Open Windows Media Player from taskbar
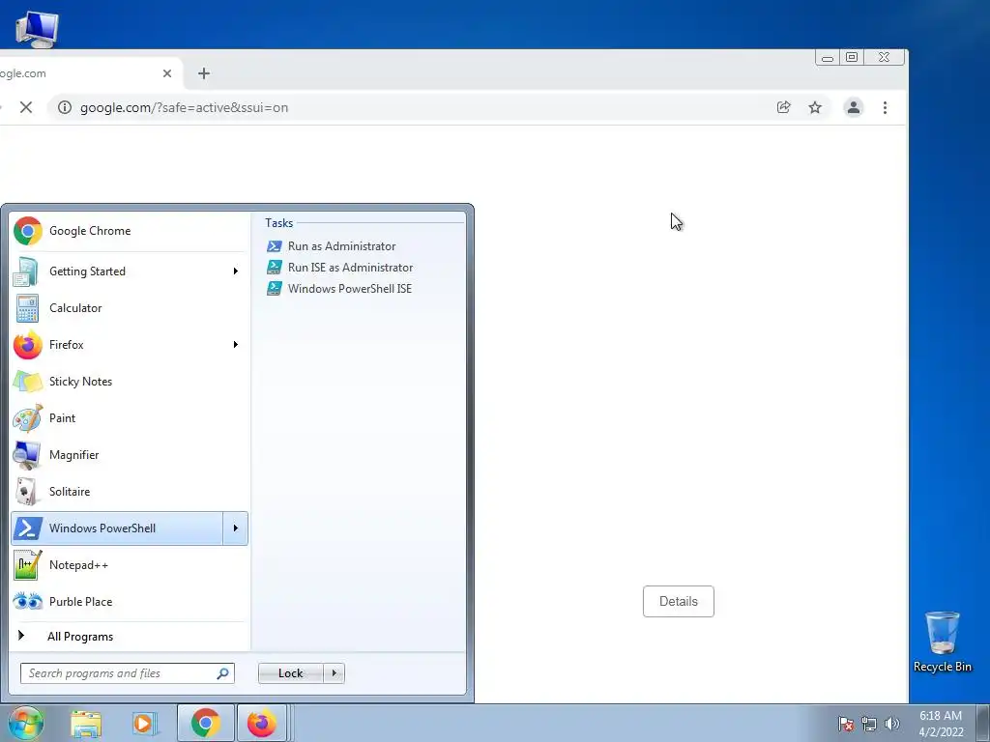This screenshot has width=990, height=742. tap(144, 724)
